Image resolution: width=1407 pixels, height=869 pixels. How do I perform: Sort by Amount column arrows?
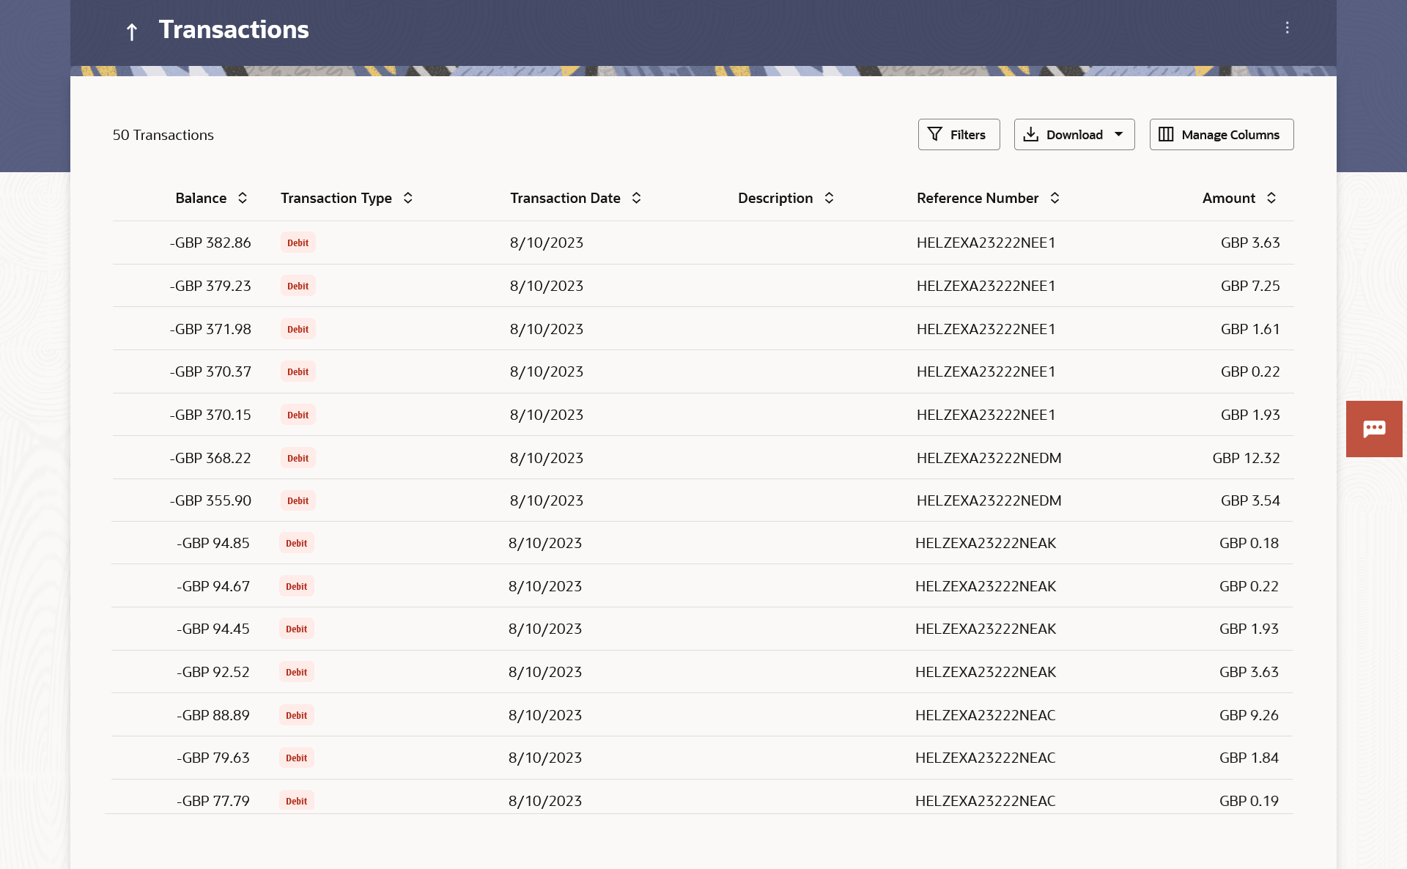pyautogui.click(x=1271, y=198)
